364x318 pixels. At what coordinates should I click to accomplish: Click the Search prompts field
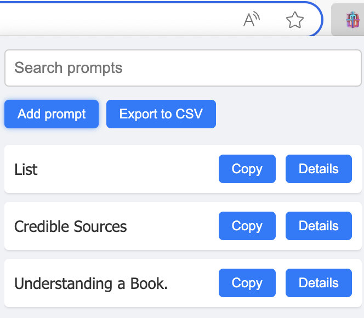(183, 68)
